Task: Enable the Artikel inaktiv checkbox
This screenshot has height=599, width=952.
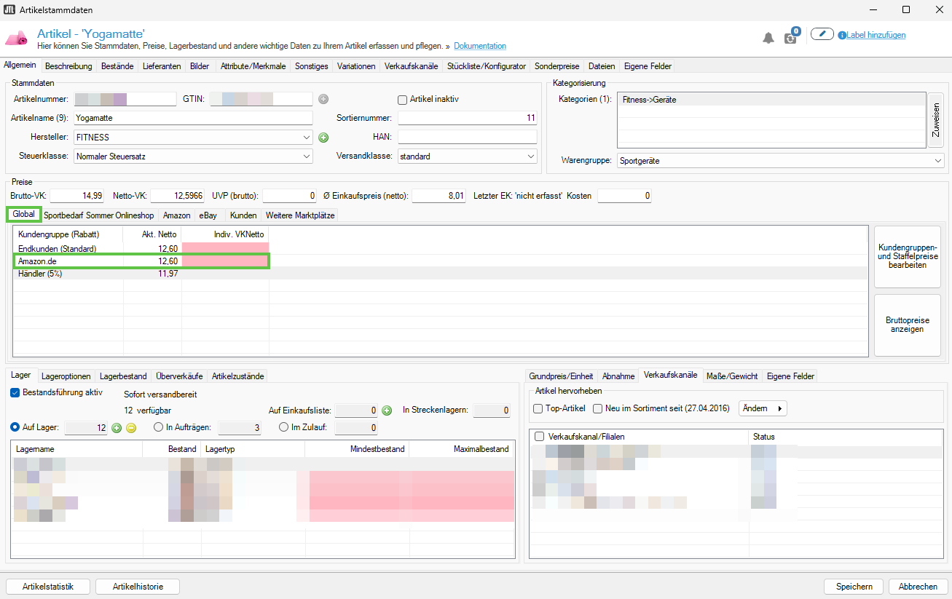Action: tap(402, 100)
